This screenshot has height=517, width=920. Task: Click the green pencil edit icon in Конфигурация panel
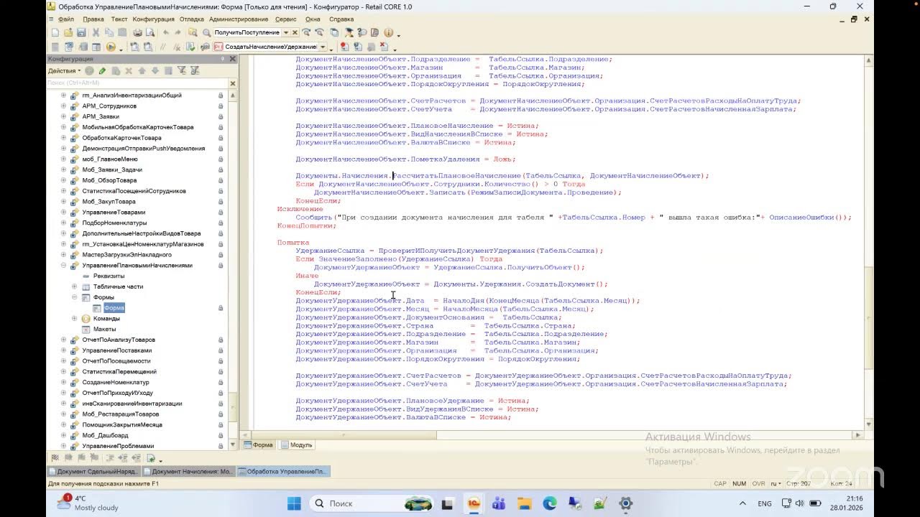point(102,70)
